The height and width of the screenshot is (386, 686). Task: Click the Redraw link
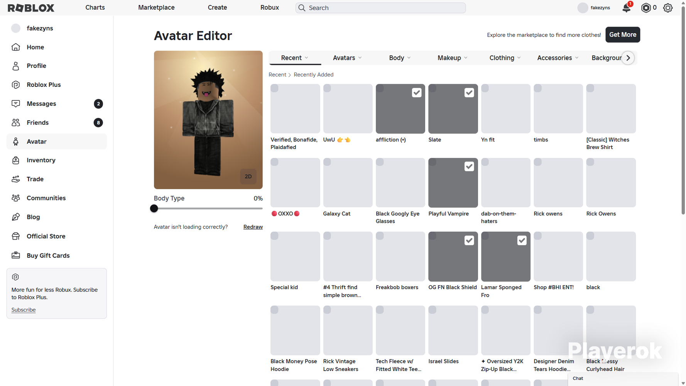[253, 227]
